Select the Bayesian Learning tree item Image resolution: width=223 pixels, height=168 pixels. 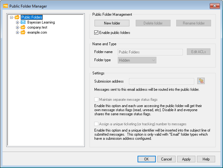(41, 22)
